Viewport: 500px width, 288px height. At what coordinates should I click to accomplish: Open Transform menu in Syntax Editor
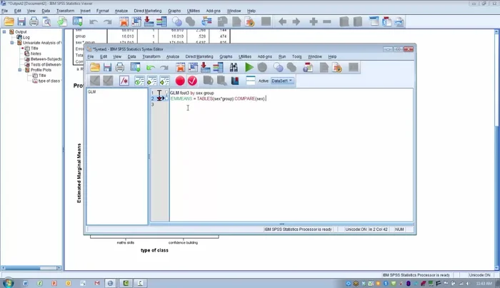coord(151,56)
